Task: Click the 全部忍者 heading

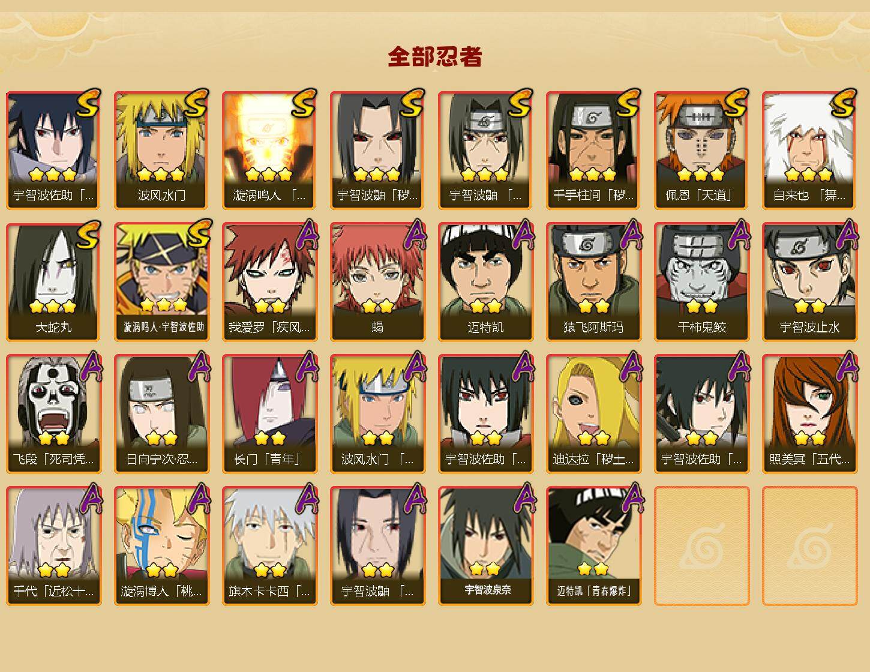Action: pos(435,57)
